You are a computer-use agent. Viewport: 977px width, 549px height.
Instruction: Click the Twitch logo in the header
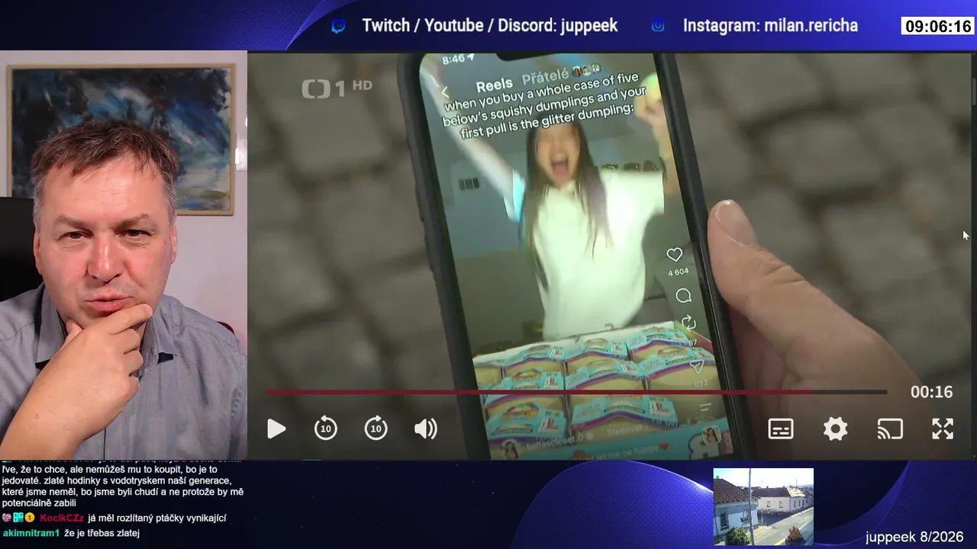pos(338,27)
